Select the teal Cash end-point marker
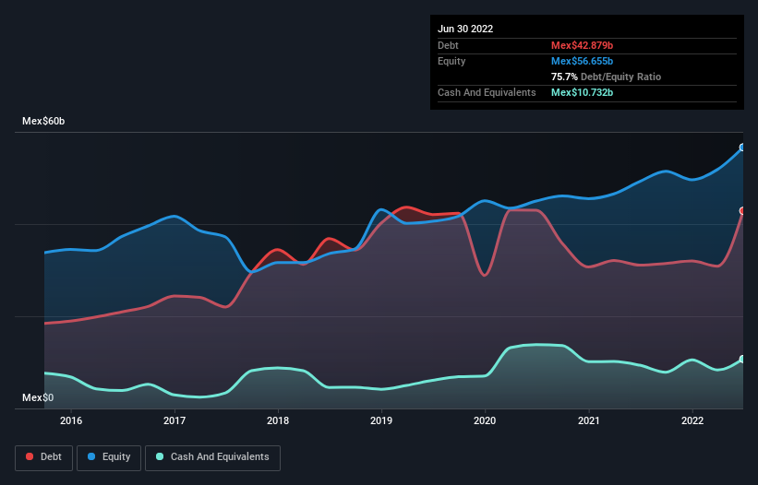This screenshot has width=758, height=485. [x=742, y=359]
